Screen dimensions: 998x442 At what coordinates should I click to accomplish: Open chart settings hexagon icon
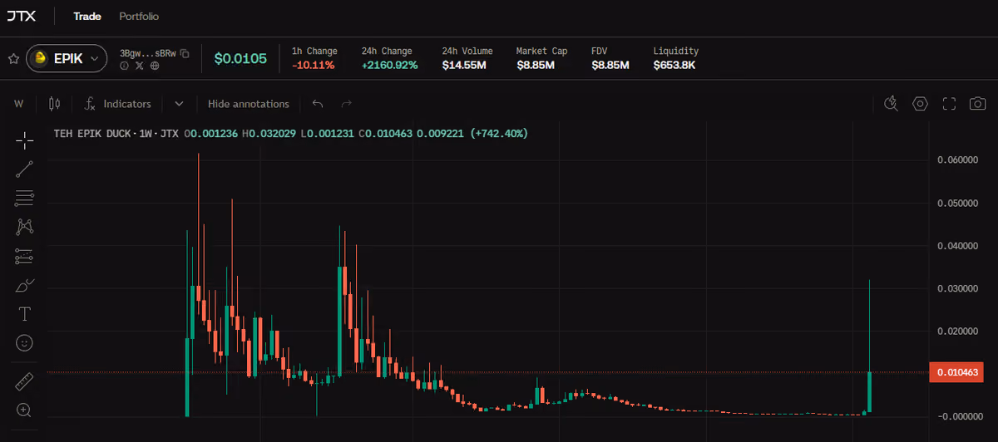(x=920, y=104)
